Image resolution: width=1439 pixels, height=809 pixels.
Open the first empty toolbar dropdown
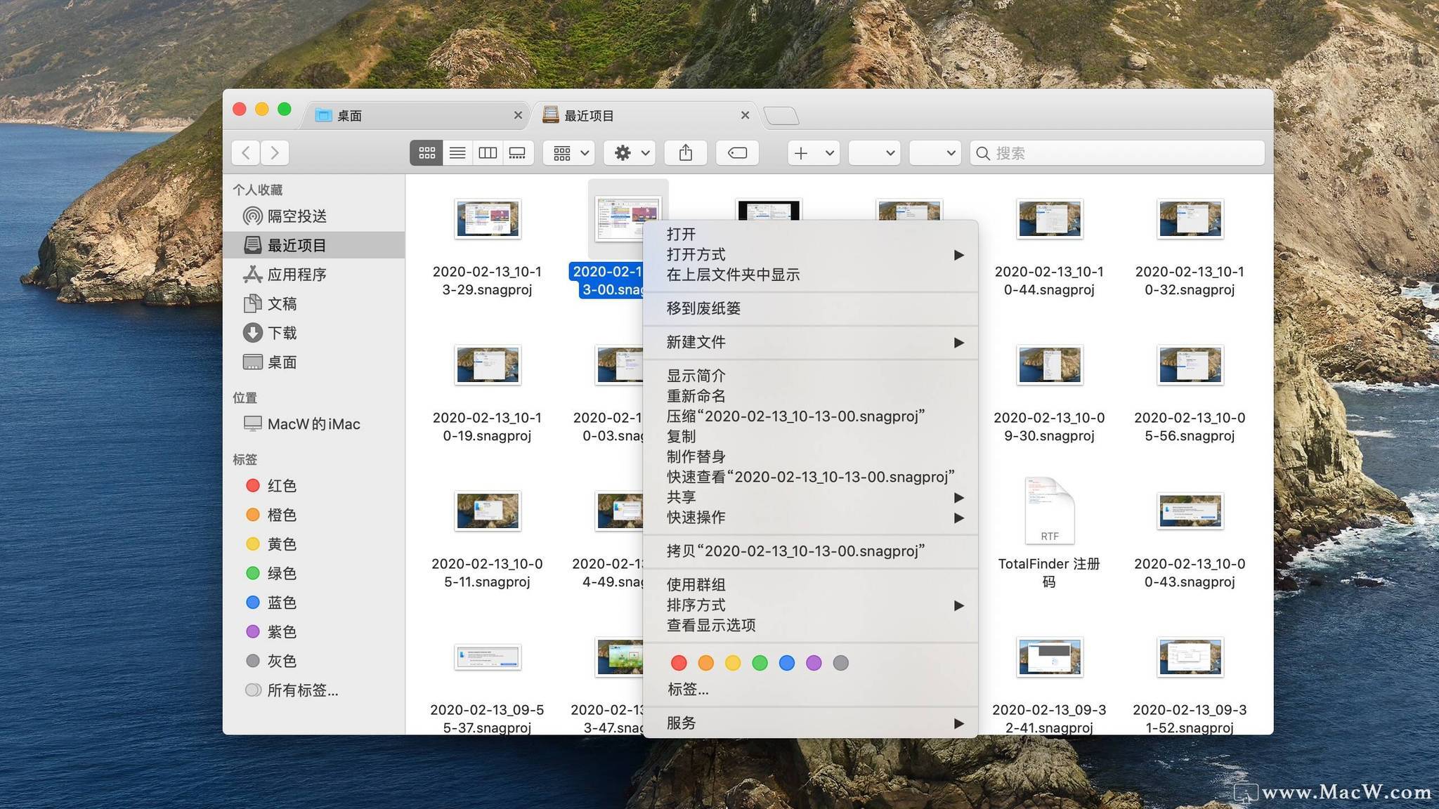[874, 152]
